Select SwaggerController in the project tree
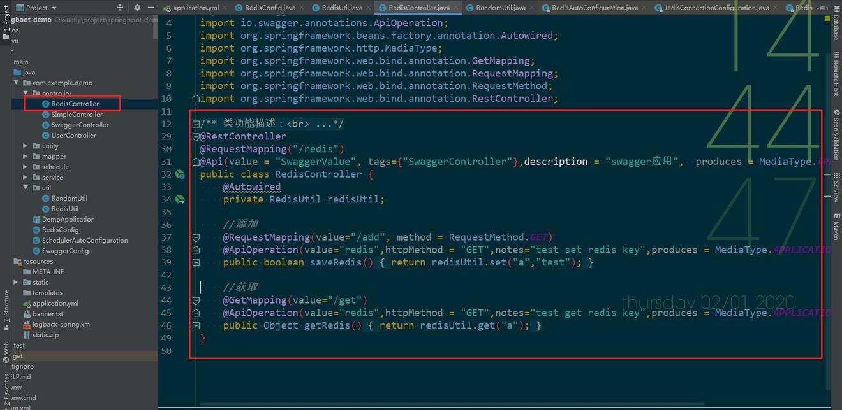 [x=80, y=125]
